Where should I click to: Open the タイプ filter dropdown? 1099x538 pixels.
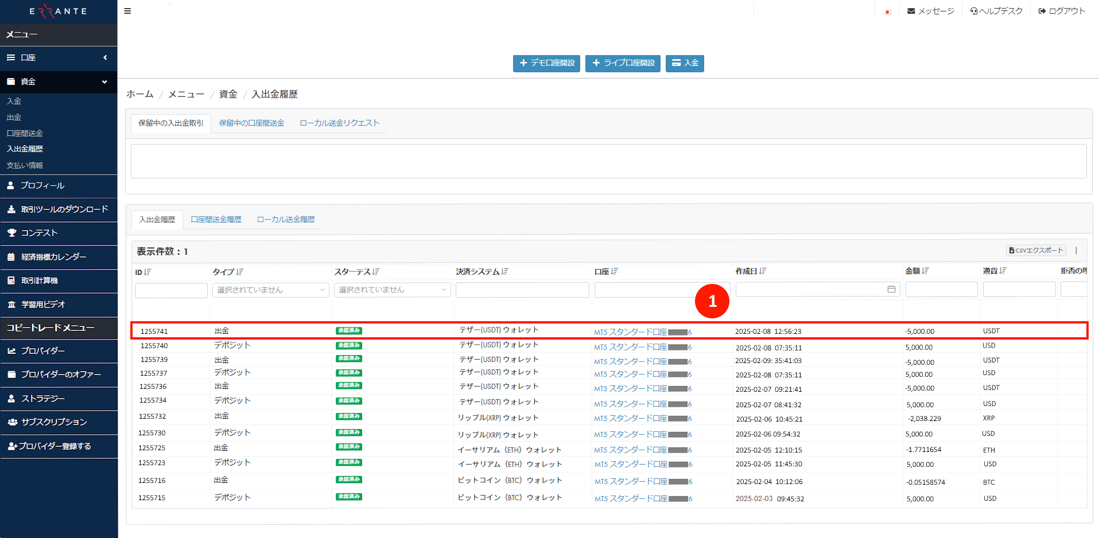coord(270,290)
